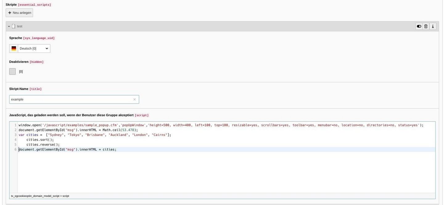Click the document icon of the test record
This screenshot has width=444, height=205.
tap(14, 26)
